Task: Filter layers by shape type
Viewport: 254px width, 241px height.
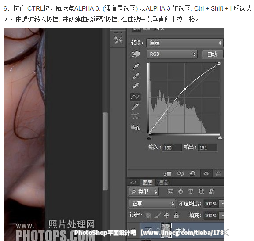Action: pyautogui.click(x=201, y=191)
